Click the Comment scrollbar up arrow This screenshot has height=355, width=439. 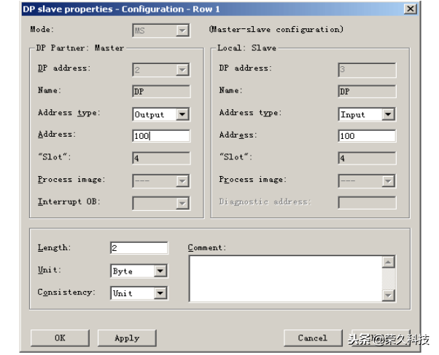point(389,262)
